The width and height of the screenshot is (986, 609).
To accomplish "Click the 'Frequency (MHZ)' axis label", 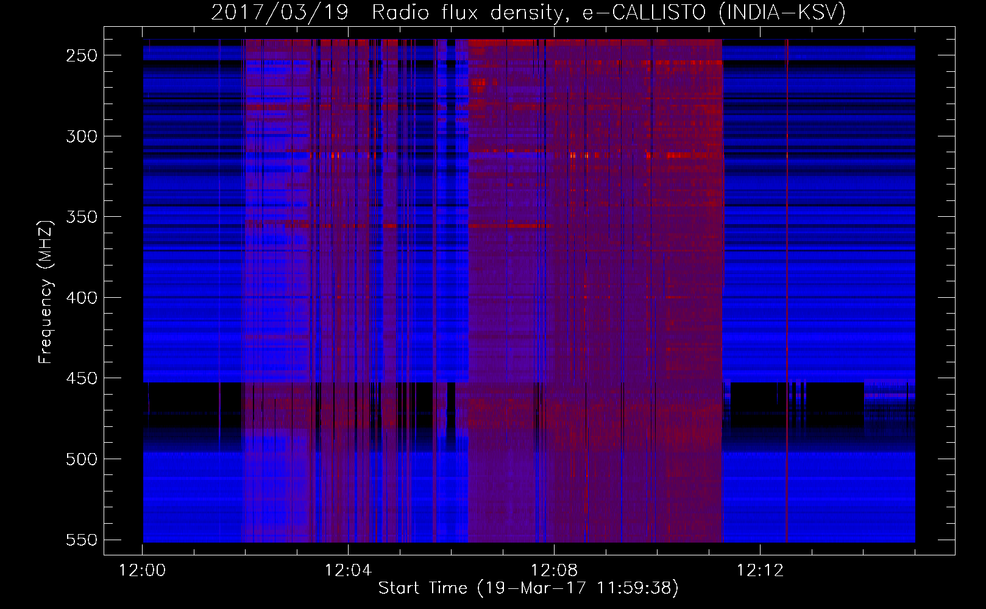I will pos(46,292).
